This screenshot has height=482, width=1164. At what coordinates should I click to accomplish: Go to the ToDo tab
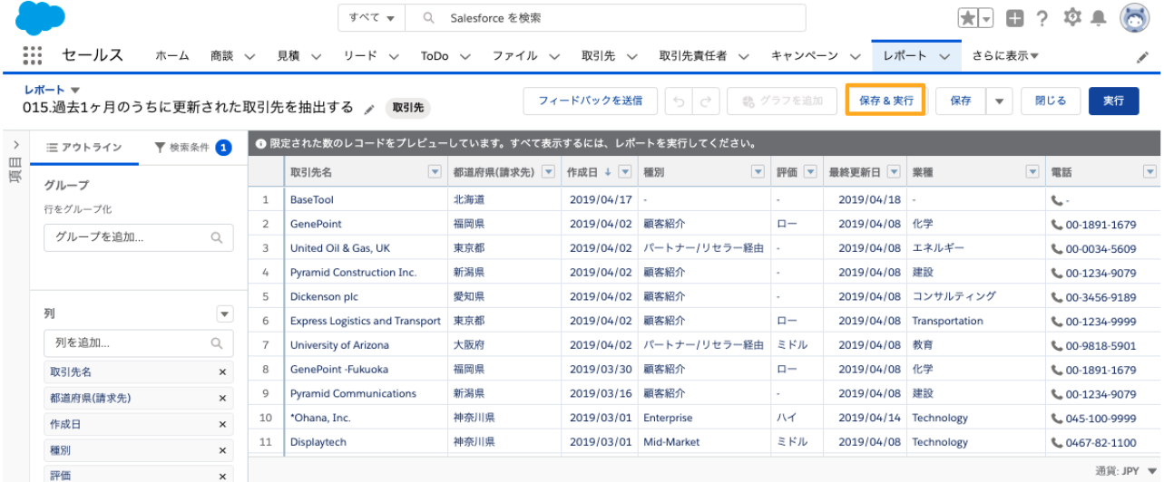pos(435,56)
